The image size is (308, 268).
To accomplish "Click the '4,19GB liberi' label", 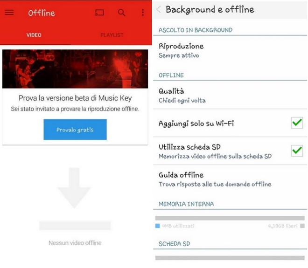I will [283, 226].
